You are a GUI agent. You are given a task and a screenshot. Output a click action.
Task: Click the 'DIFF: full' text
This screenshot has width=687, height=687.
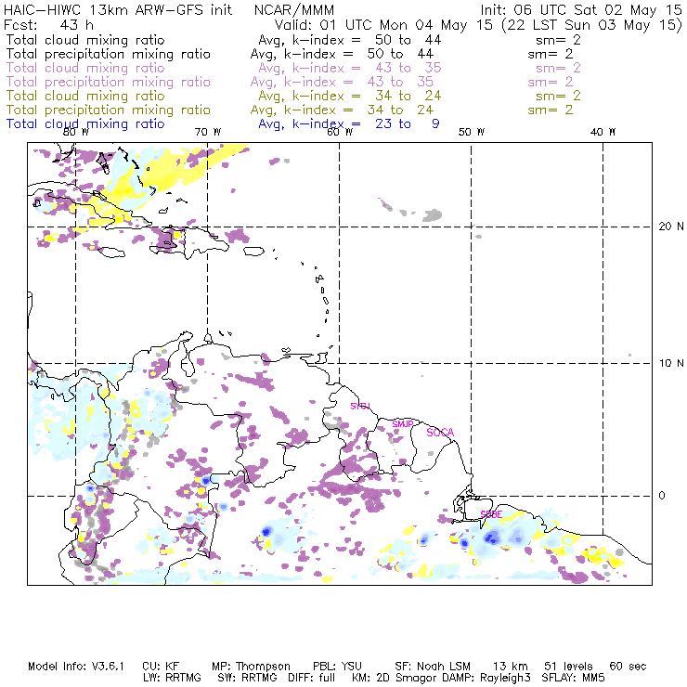tap(312, 678)
